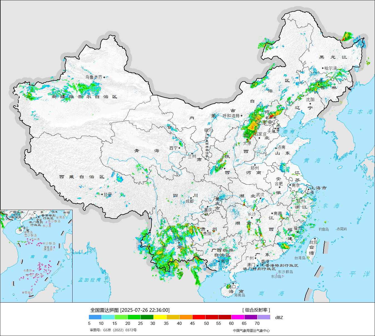Pick the blue 5–10 dBZ legend swatch
Viewport: 375px width, 336px height.
tap(95, 317)
